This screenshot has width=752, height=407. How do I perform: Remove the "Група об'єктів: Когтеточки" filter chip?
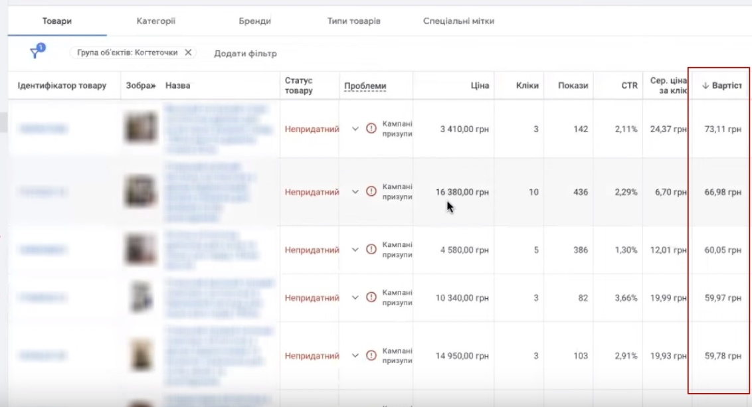coord(188,53)
